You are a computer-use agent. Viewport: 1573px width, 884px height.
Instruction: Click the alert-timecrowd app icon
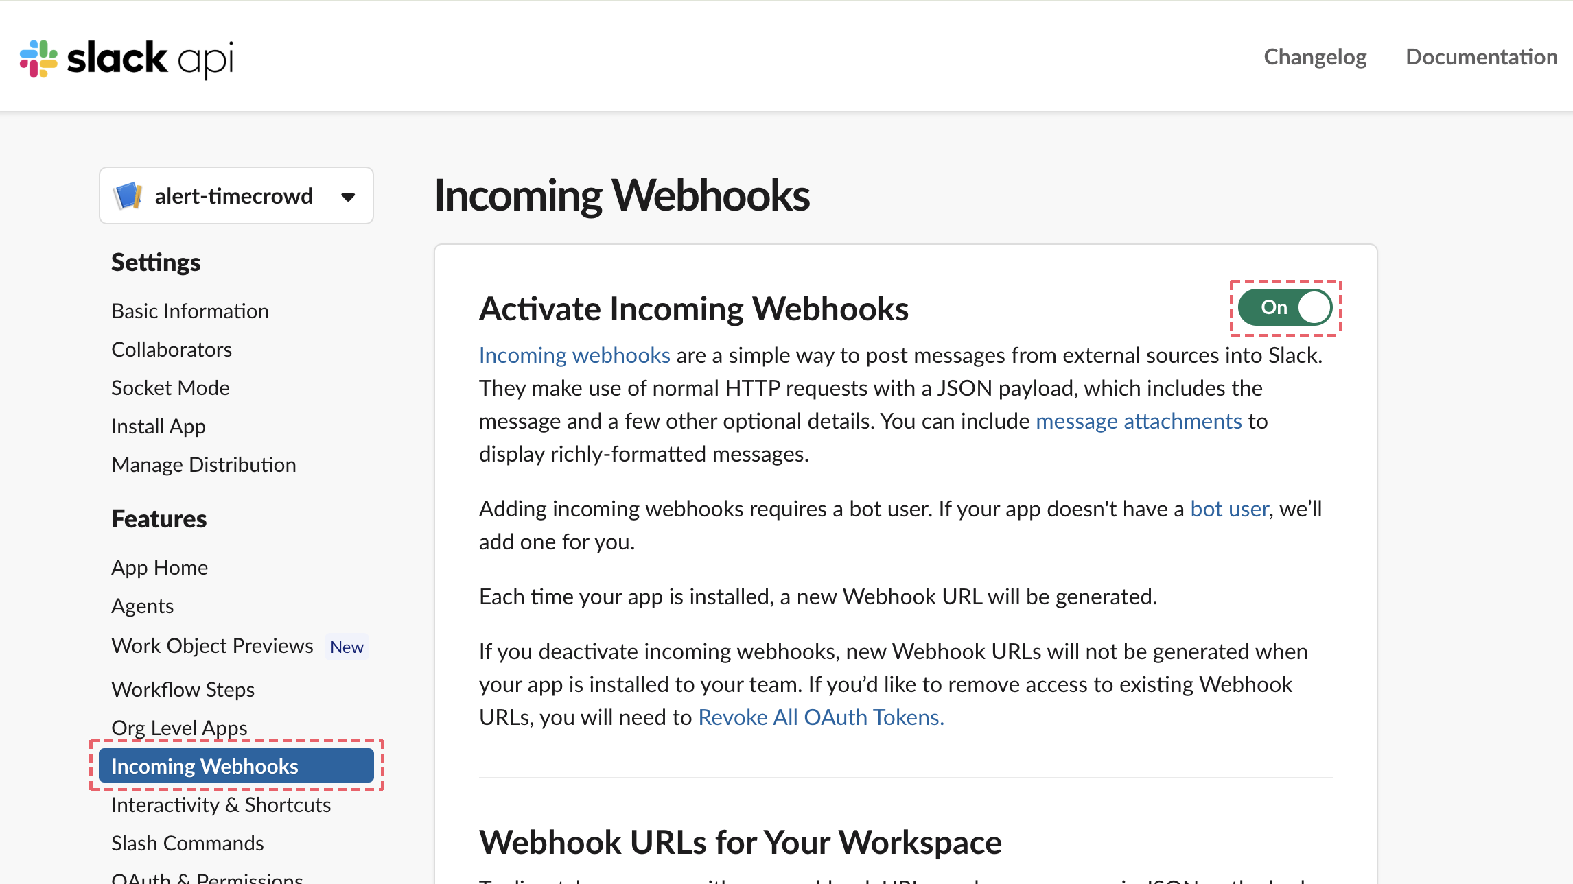128,196
